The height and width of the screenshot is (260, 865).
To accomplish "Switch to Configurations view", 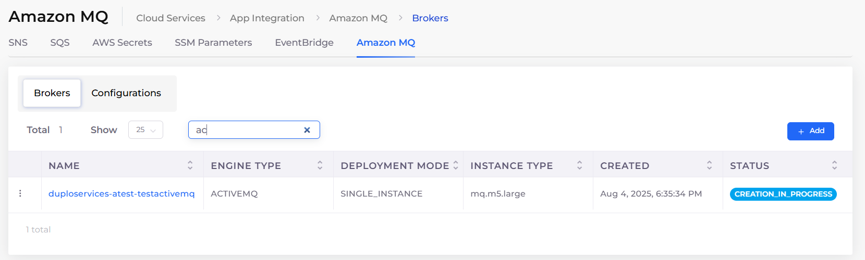I will coord(126,93).
